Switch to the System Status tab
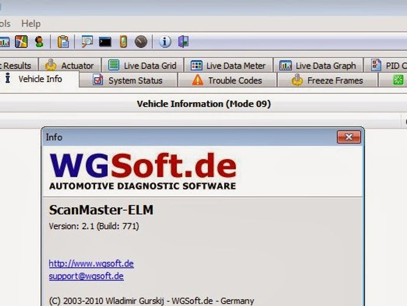 click(x=128, y=80)
